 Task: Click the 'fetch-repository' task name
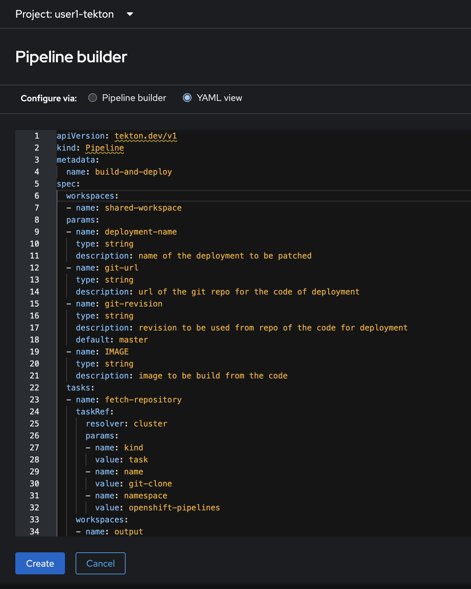143,400
